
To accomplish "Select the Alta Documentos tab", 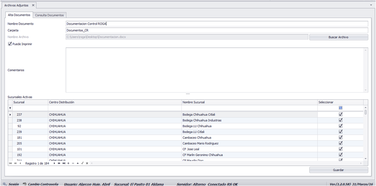I will pyautogui.click(x=19, y=15).
